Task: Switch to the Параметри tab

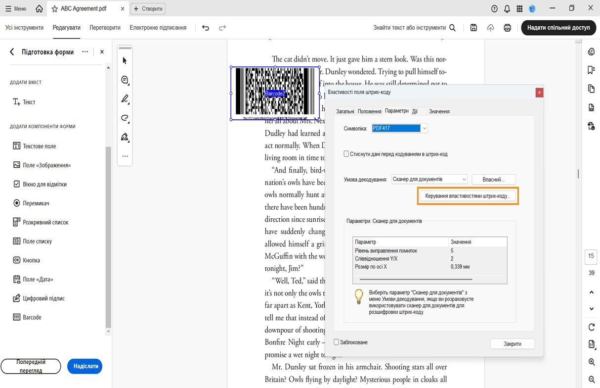Action: 397,111
